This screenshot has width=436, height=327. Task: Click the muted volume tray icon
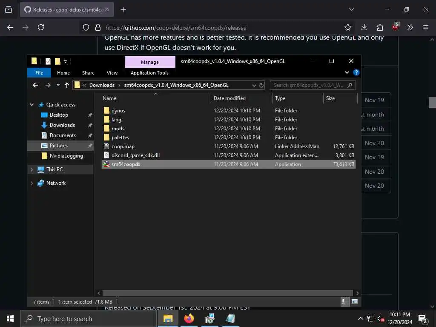(381, 318)
